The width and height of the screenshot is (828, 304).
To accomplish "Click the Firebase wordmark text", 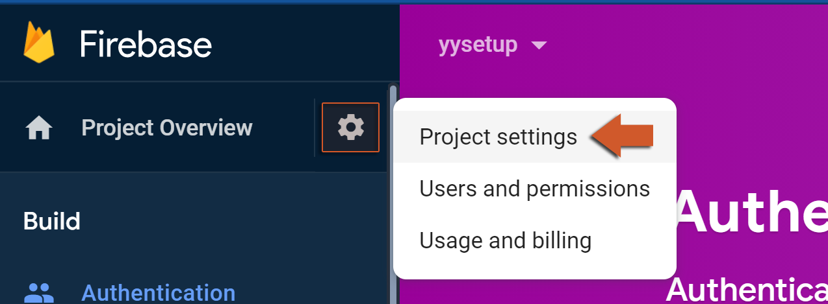I will (x=146, y=45).
